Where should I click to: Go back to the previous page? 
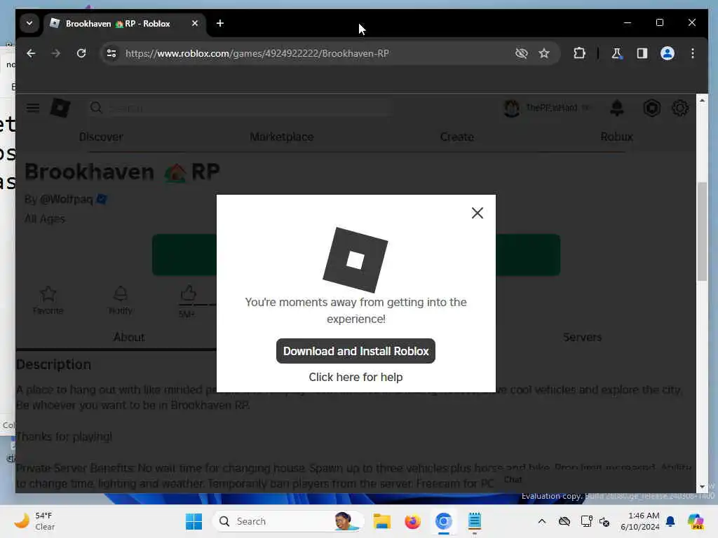pyautogui.click(x=31, y=53)
